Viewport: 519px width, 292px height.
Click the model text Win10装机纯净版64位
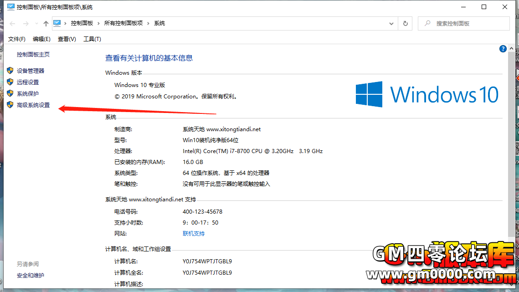click(x=211, y=140)
